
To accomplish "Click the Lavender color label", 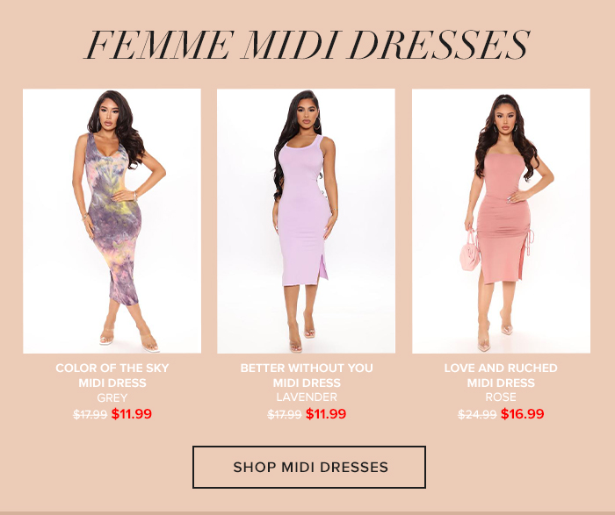I will (307, 397).
